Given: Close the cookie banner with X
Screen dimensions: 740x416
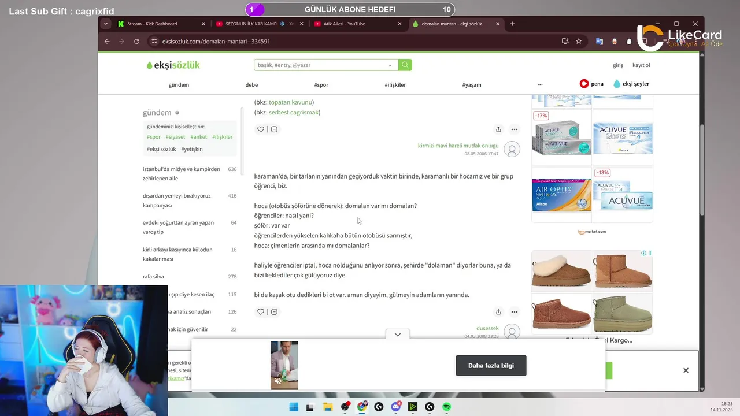Looking at the screenshot, I should [x=686, y=370].
